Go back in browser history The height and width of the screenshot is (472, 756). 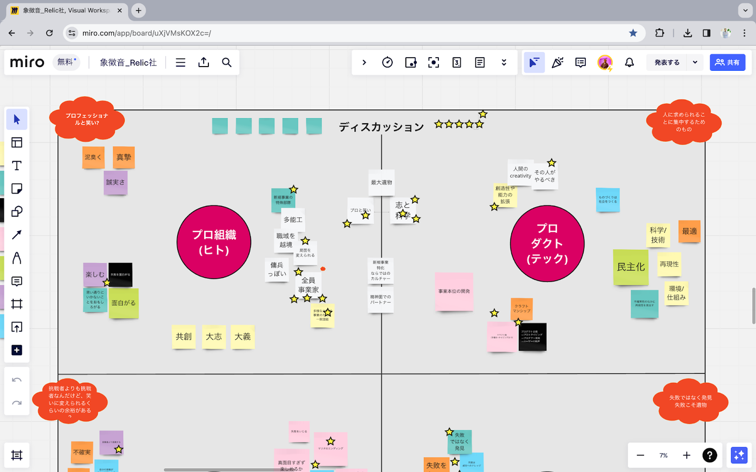coord(12,33)
